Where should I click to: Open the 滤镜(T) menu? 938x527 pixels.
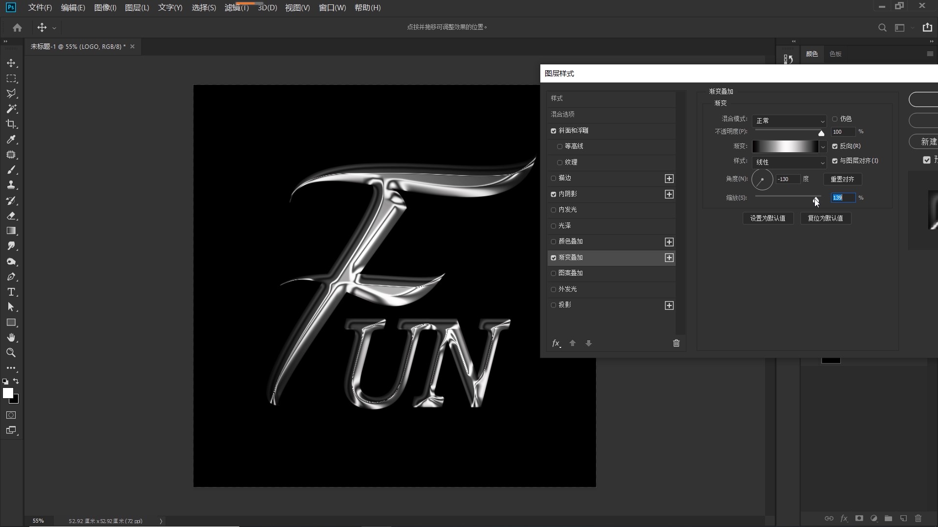point(236,8)
